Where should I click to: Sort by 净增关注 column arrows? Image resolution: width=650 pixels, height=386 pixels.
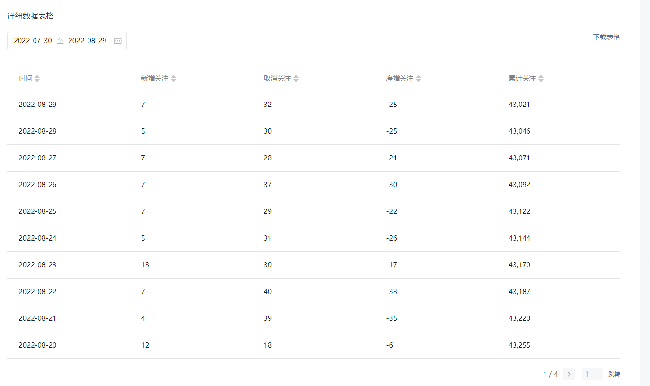pyautogui.click(x=419, y=78)
